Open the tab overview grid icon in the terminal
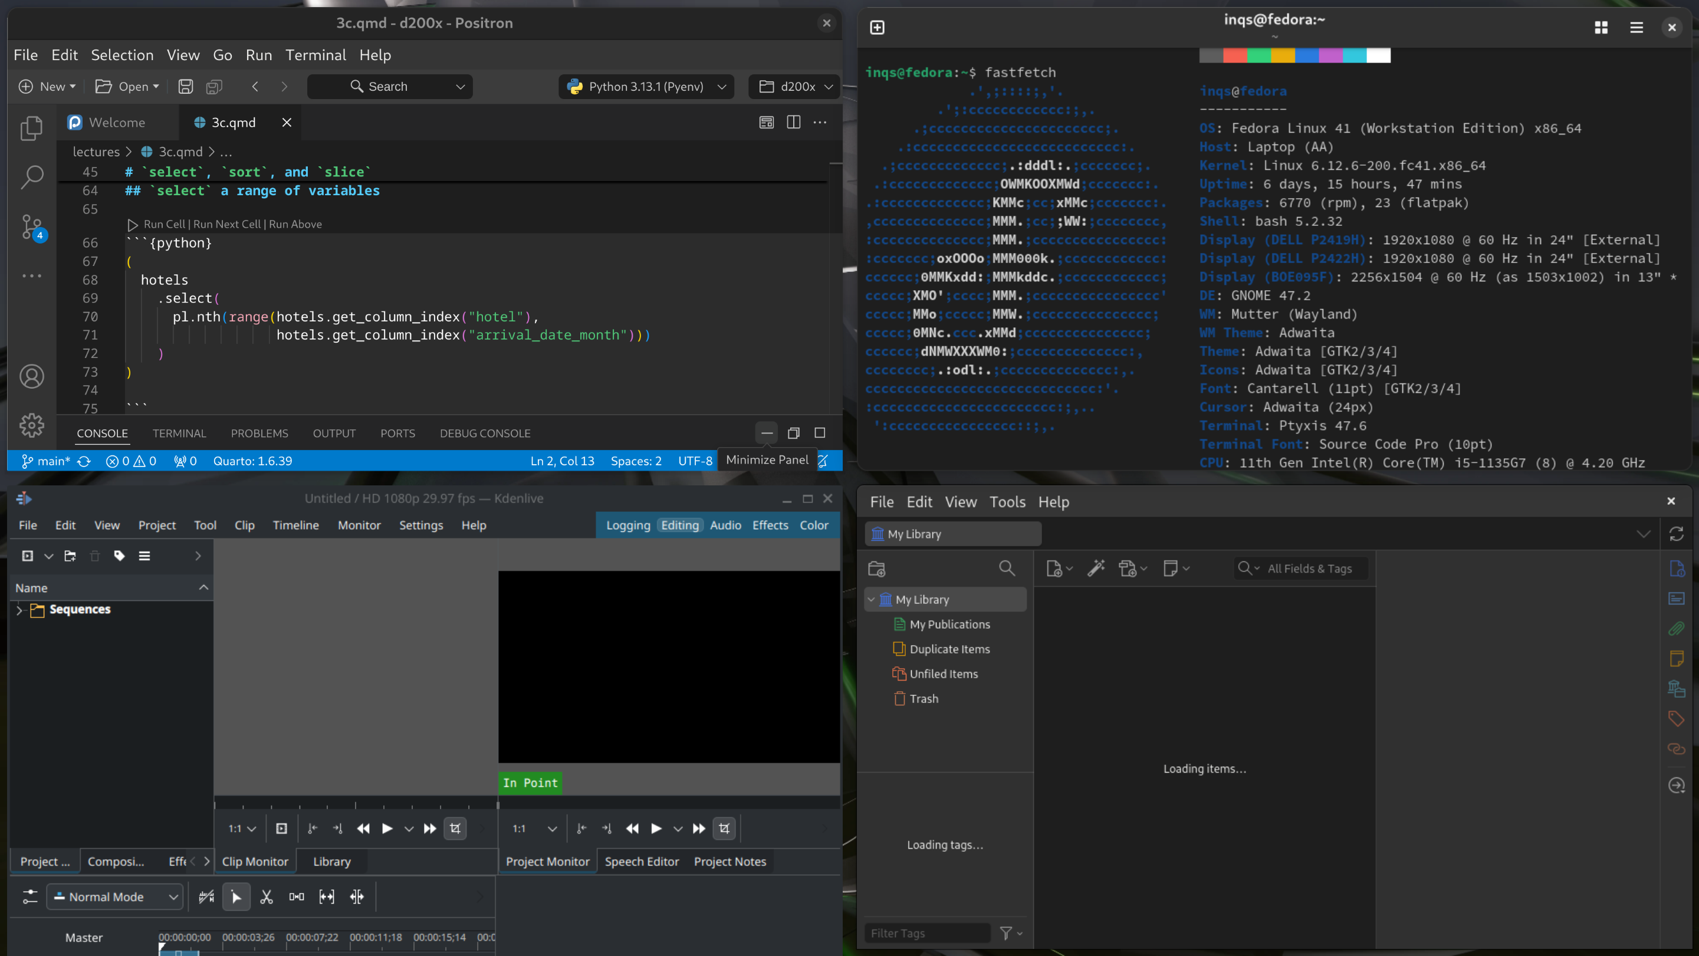This screenshot has height=956, width=1699. tap(1601, 27)
